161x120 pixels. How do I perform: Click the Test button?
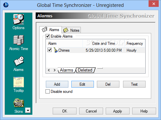pyautogui.click(x=134, y=84)
